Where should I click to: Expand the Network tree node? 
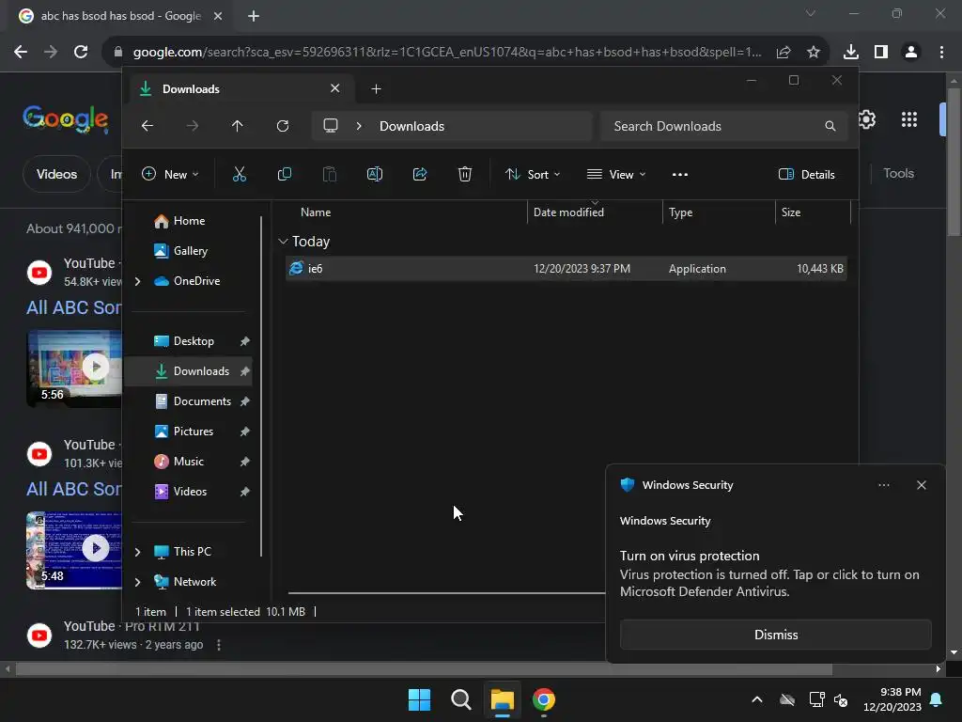(137, 582)
